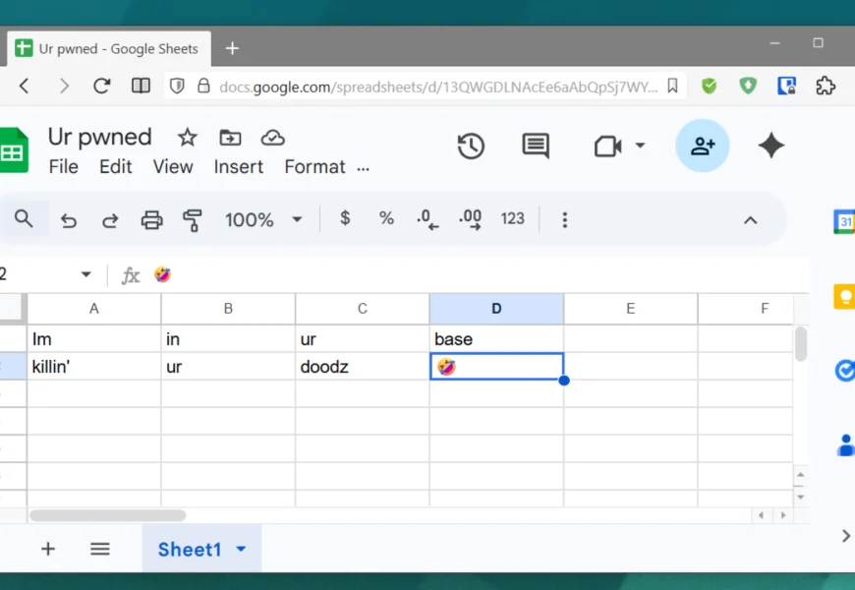Click the formula bar with emoji
855x590 pixels.
click(x=480, y=274)
